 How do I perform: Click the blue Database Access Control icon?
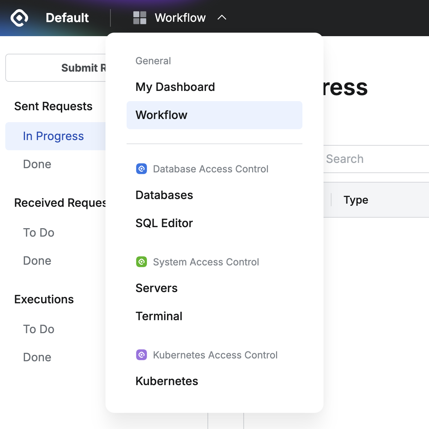tap(141, 169)
